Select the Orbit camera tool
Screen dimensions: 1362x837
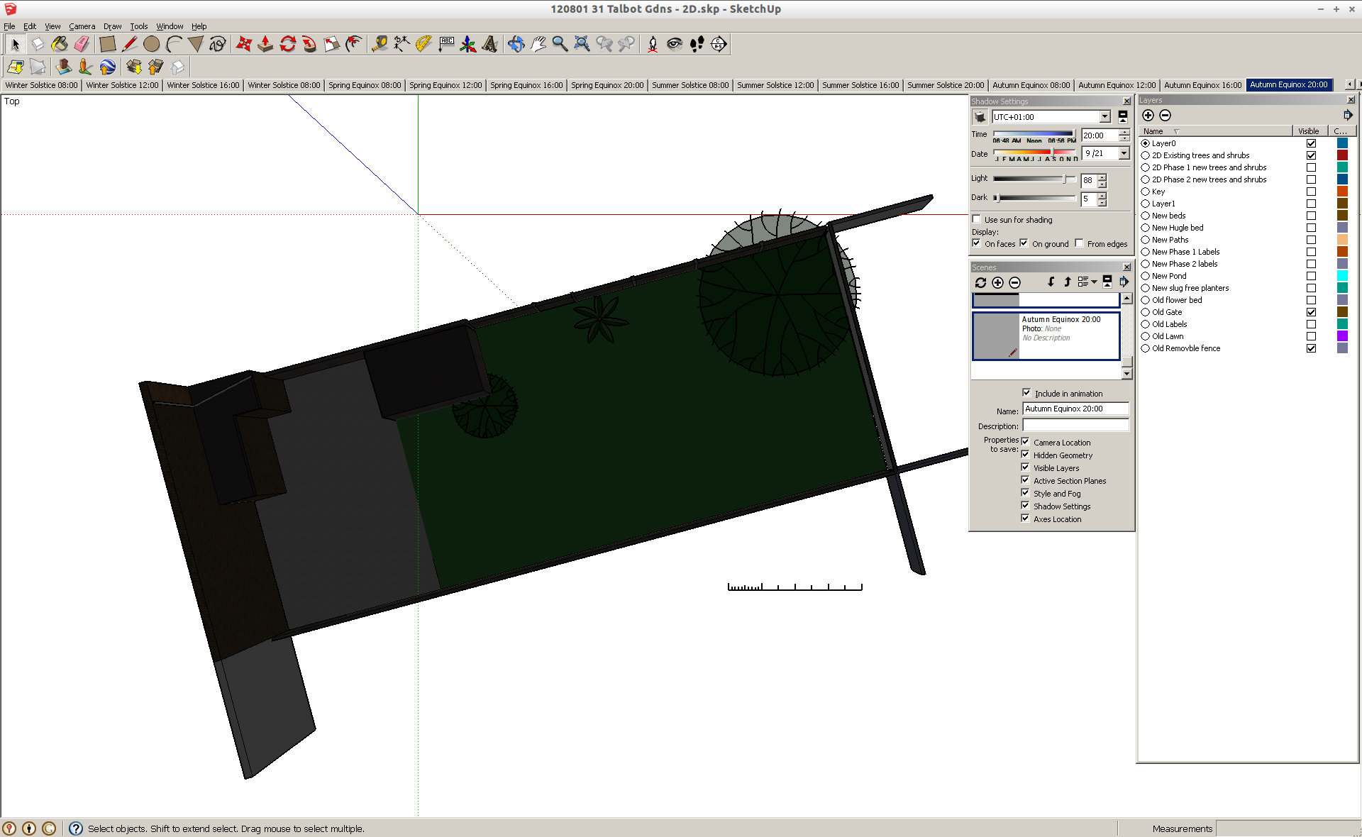point(516,44)
